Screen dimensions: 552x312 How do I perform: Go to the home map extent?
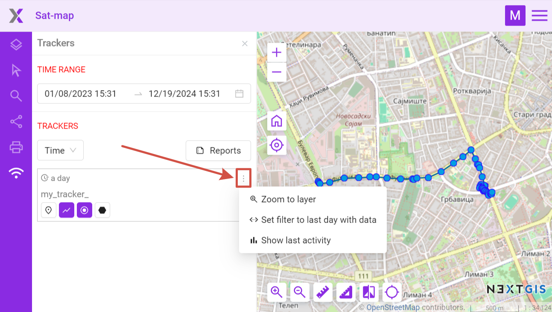[x=277, y=121]
